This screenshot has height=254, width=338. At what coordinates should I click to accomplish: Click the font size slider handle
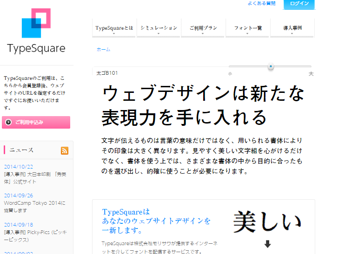pyautogui.click(x=271, y=66)
